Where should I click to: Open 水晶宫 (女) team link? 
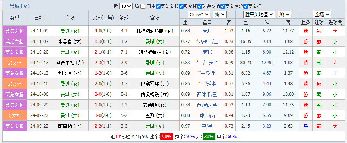click(x=70, y=42)
